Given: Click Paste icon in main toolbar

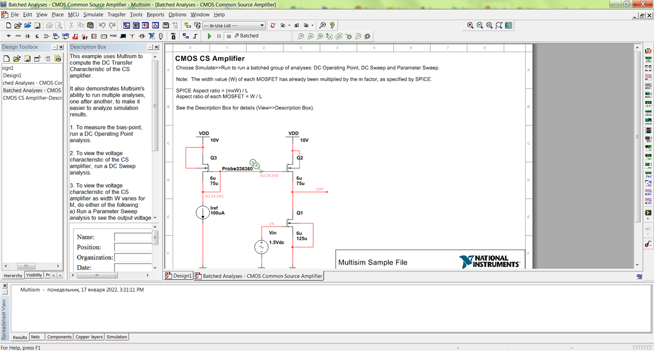Looking at the screenshot, I should [90, 25].
